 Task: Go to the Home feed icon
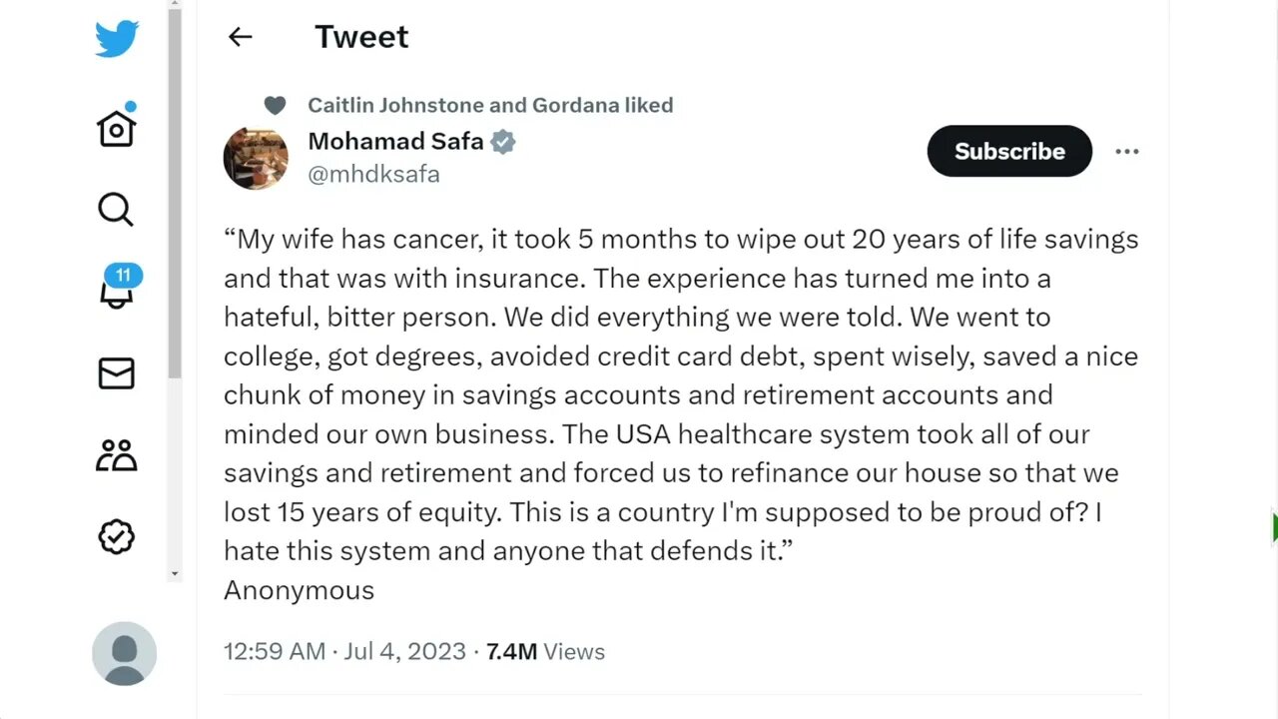[116, 128]
